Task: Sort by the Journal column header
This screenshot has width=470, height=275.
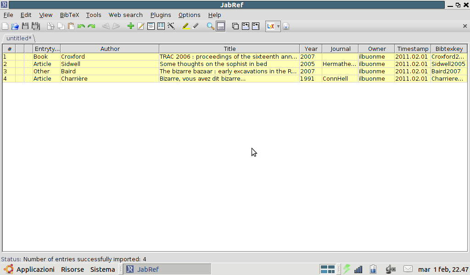Action: [x=340, y=49]
